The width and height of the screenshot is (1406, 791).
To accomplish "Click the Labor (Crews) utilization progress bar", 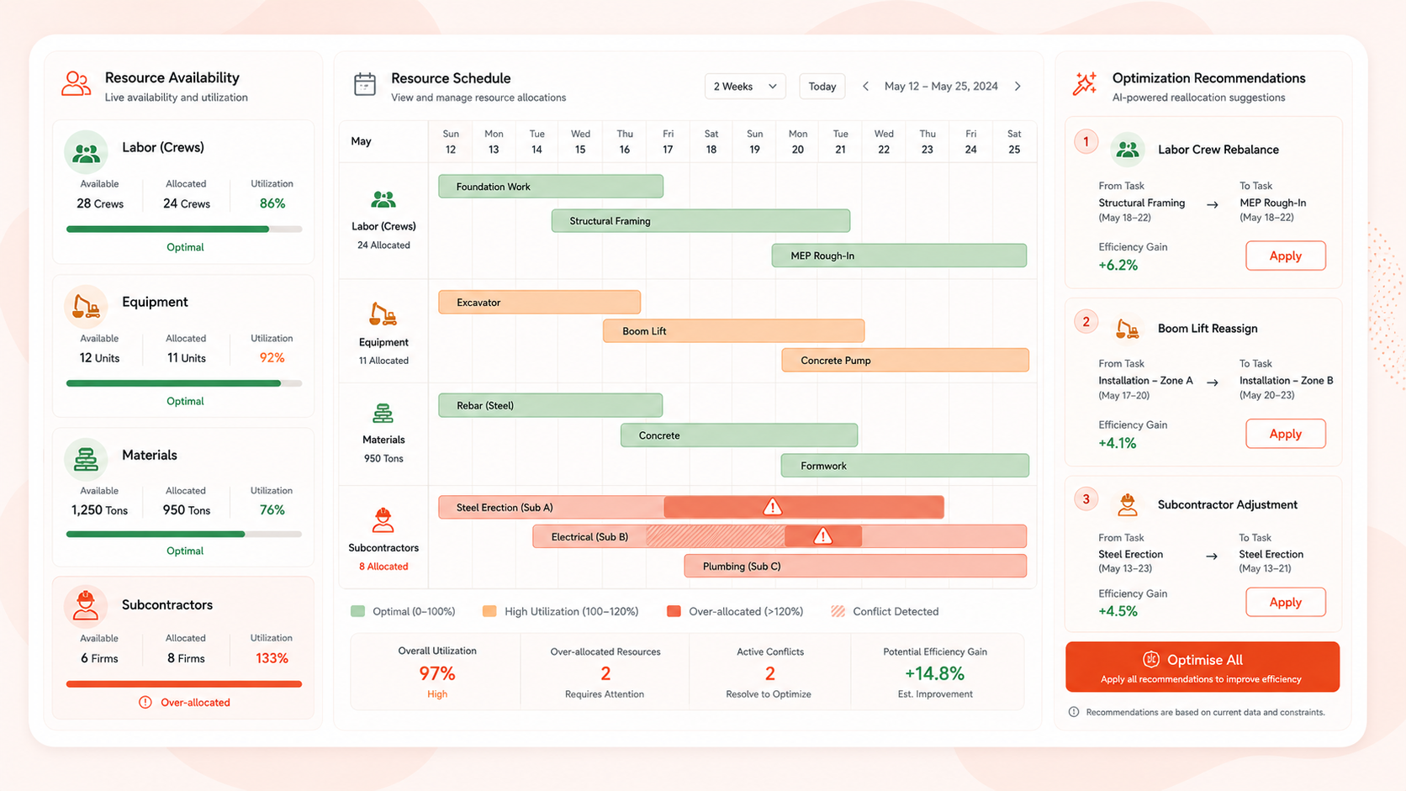I will tap(184, 229).
